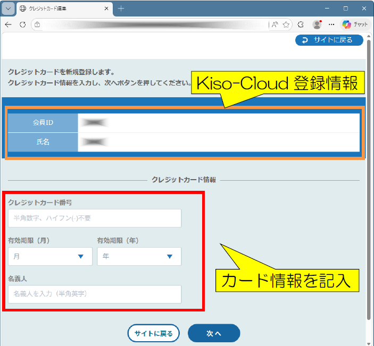Viewport: 374px width, 346px height.
Task: Expand the tab actions menu chevron
Action: [9, 9]
